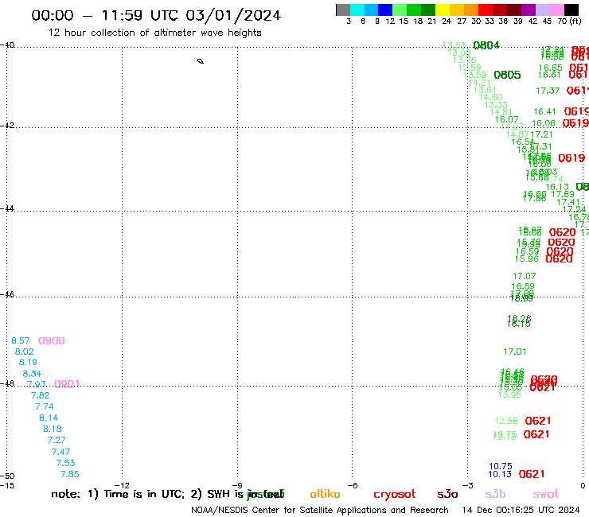Select the wave height value '8.18'

pyautogui.click(x=53, y=429)
